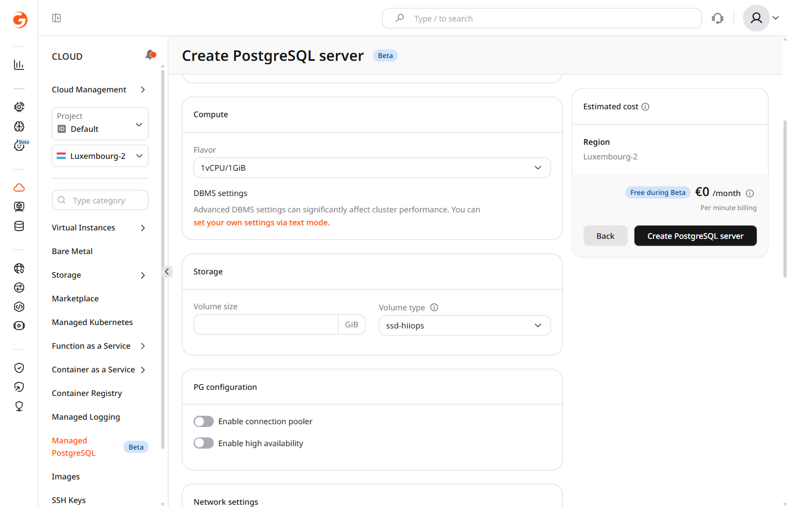Collapse the Cloud sidebar with arrow handle
Viewport: 788px width, 507px height.
coord(167,272)
